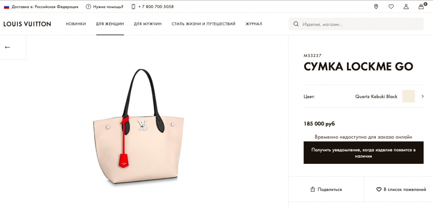
Task: Open the user account icon
Action: pyautogui.click(x=406, y=6)
